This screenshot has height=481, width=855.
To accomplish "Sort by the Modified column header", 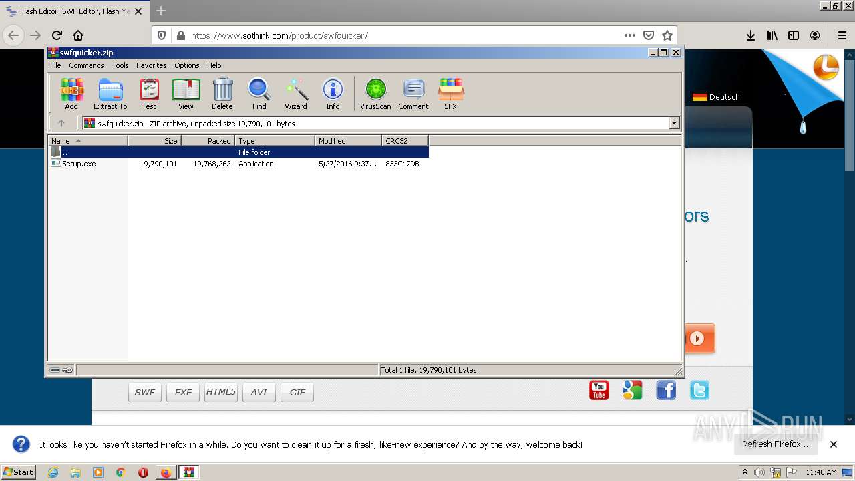I will [x=348, y=140].
